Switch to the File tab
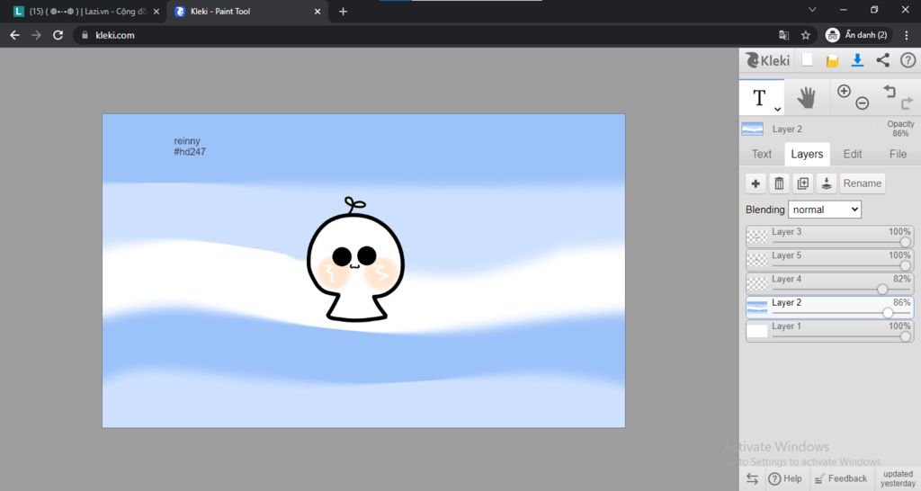This screenshot has height=491, width=921. click(898, 154)
